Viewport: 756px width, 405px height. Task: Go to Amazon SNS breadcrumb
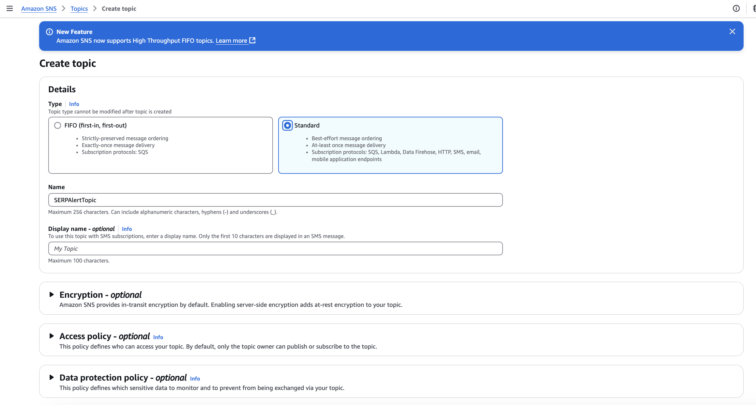pos(39,9)
